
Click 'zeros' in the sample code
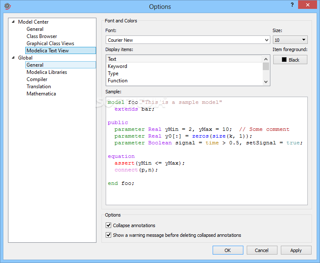pyautogui.click(x=200, y=136)
